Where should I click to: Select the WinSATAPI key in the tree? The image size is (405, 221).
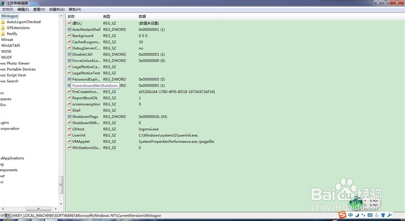(11, 45)
